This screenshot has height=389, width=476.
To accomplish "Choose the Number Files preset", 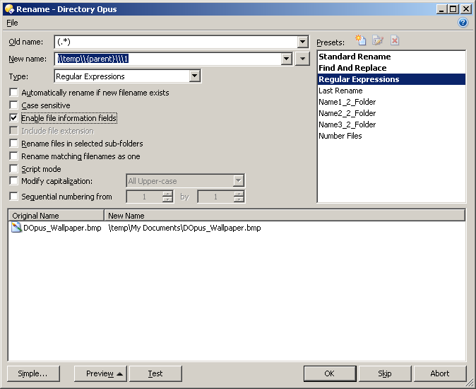I will click(340, 136).
